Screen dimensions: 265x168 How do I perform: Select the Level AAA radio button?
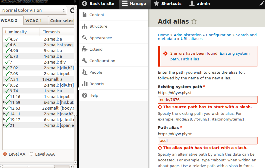coord(31,154)
